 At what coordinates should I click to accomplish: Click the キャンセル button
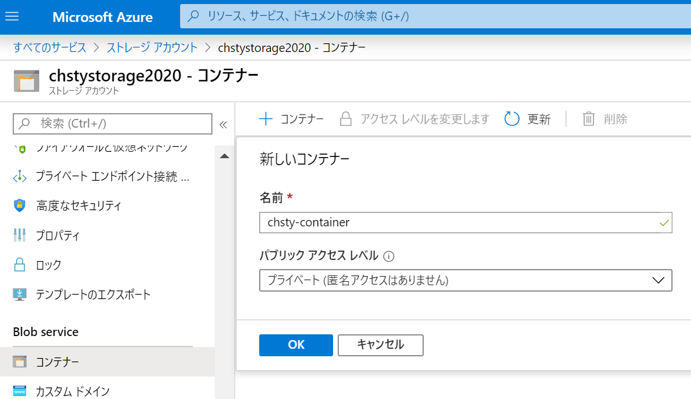pos(381,345)
